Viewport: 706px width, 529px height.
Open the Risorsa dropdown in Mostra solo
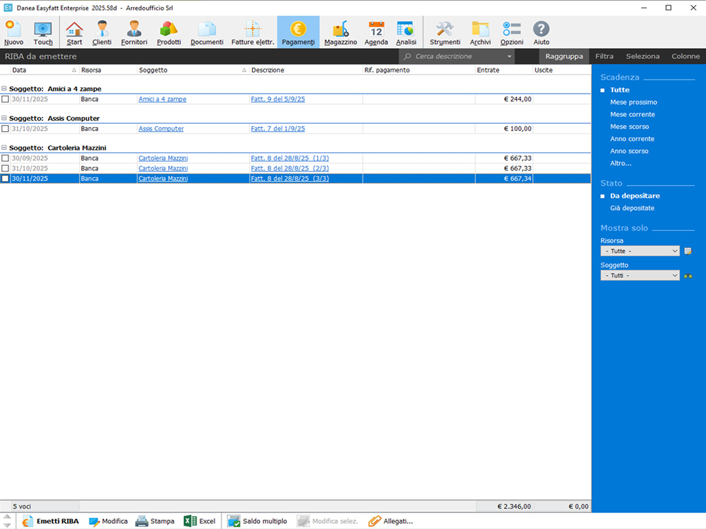[x=640, y=251]
